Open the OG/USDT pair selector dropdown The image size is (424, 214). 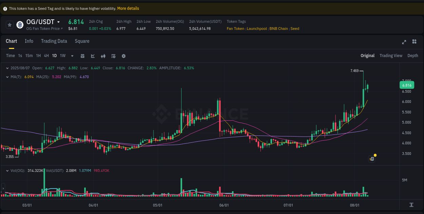[x=58, y=21]
